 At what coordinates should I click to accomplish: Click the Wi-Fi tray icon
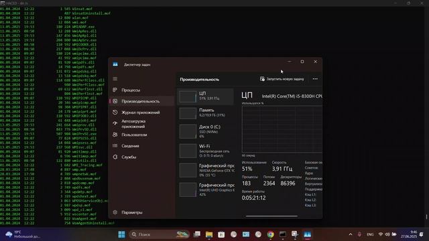click(381, 234)
